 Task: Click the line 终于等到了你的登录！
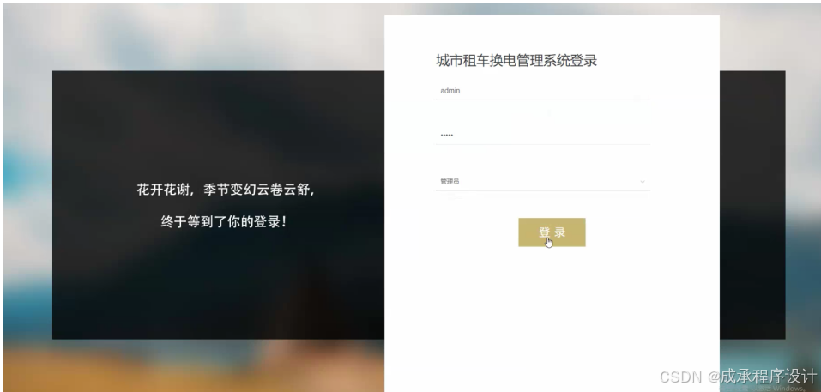[224, 222]
